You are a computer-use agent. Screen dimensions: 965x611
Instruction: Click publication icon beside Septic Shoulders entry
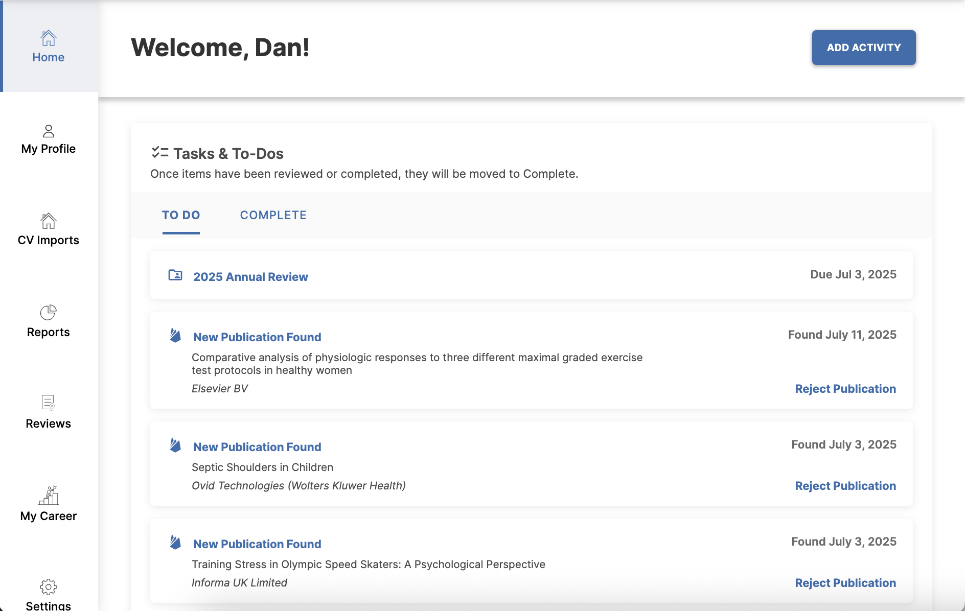175,445
